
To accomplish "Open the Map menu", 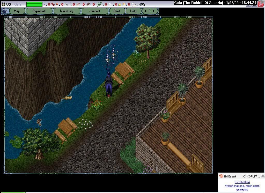I will [17, 11].
